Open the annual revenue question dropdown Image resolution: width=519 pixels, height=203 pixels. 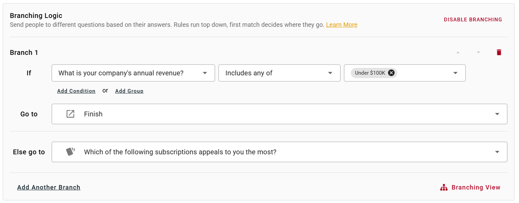(x=133, y=73)
